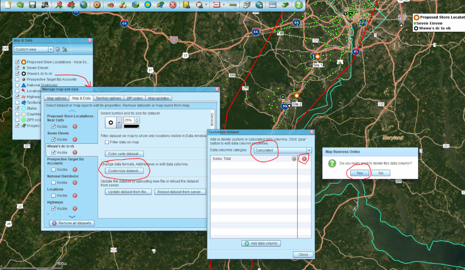The image size is (465, 270).
Task: Enable the Filter data on map checkbox
Action: click(107, 142)
